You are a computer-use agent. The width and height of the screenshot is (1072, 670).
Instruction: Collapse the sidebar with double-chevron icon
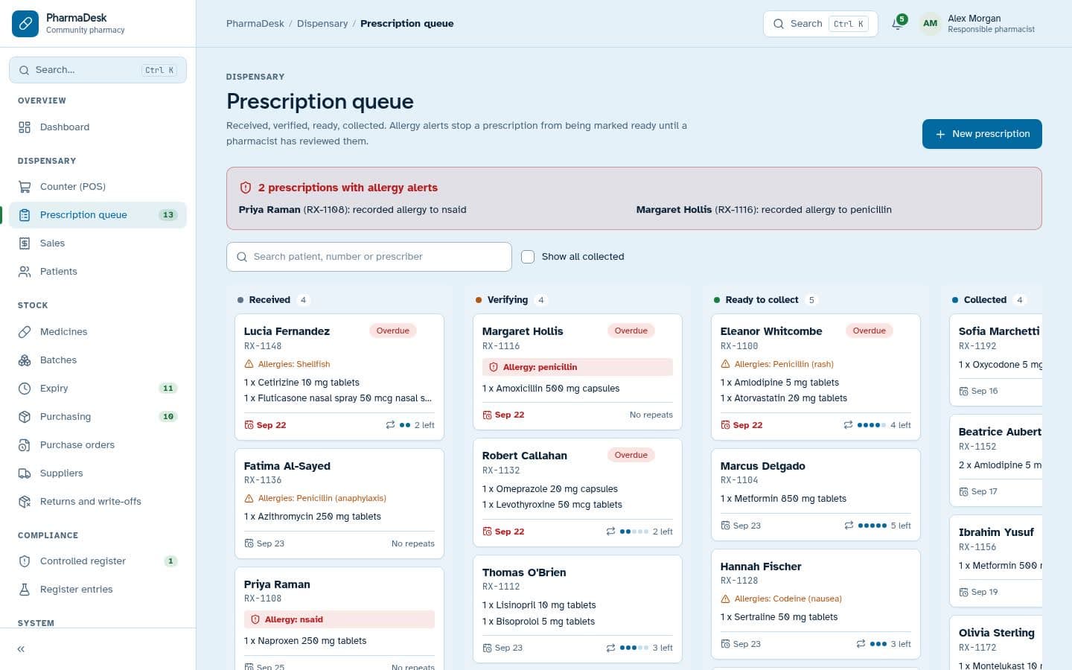tap(21, 649)
